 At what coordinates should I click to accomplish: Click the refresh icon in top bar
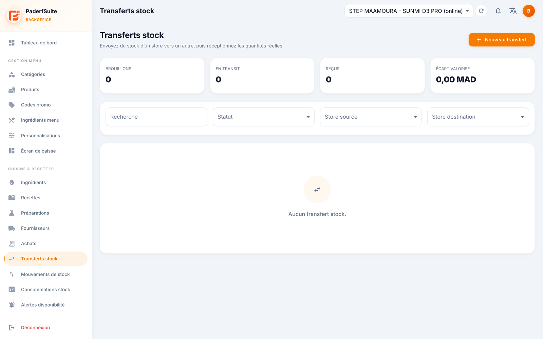pos(481,11)
